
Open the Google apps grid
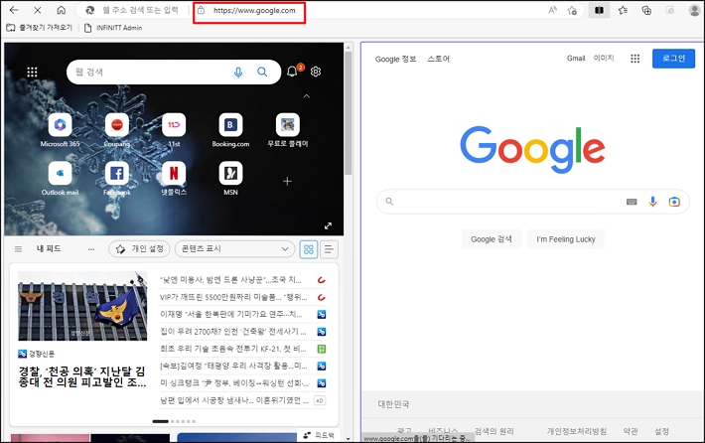pyautogui.click(x=634, y=59)
